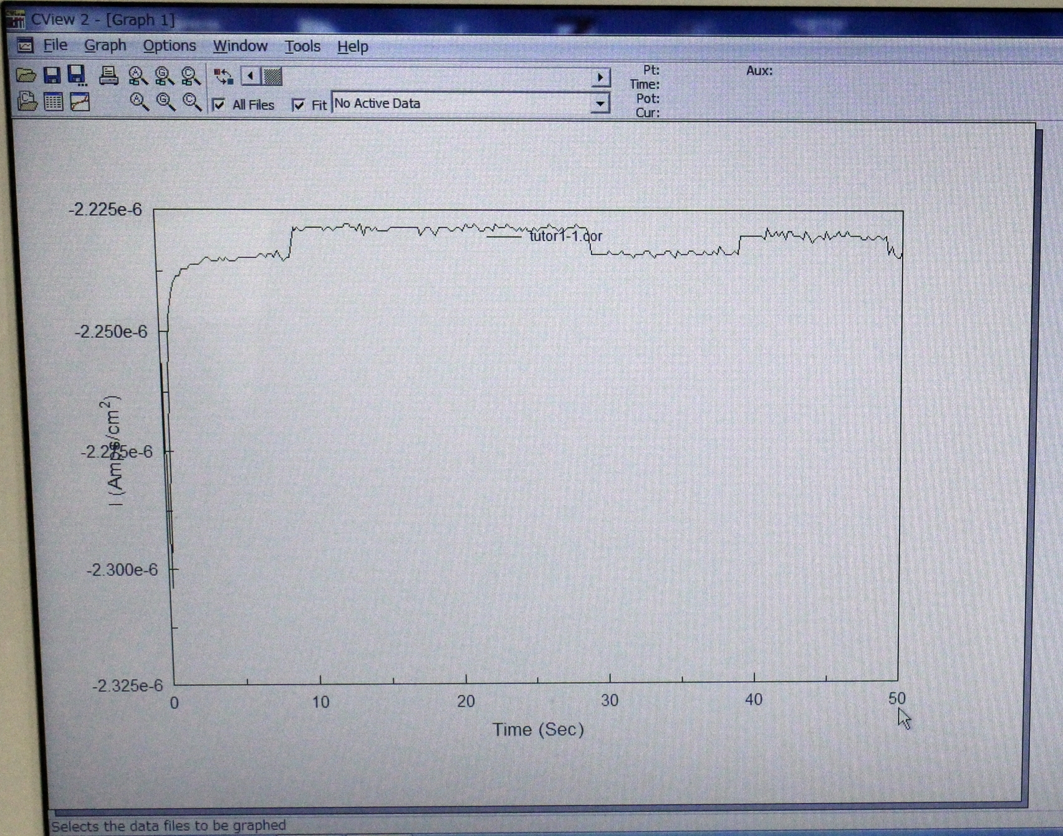Click the Cur: readout label
The image size is (1063, 836).
pyautogui.click(x=648, y=113)
